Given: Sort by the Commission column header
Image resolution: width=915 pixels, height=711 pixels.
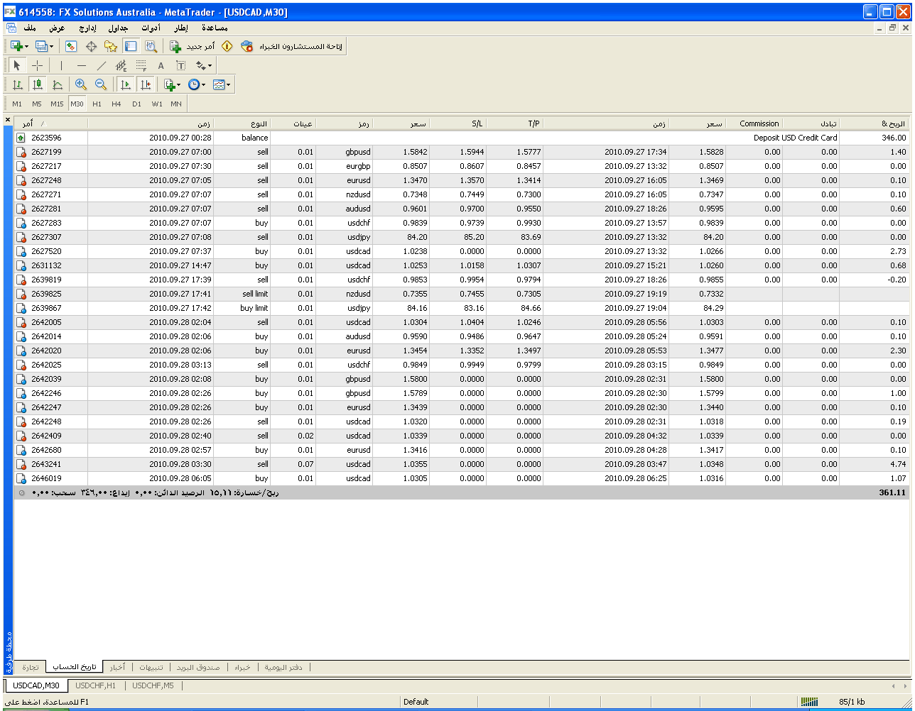Looking at the screenshot, I should [754, 123].
